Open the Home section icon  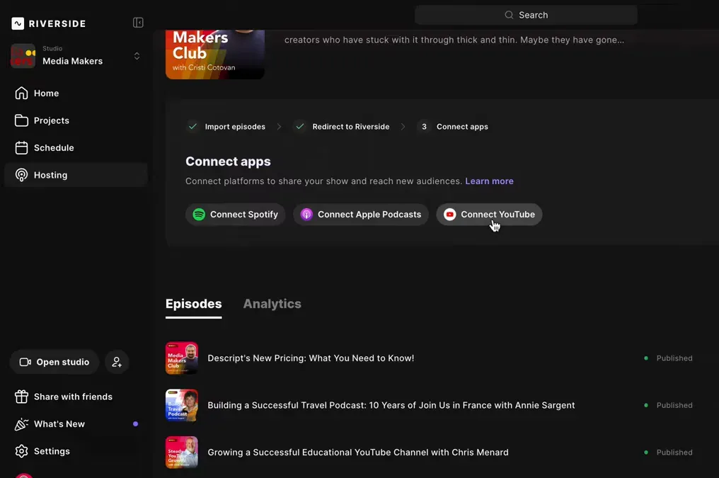click(x=22, y=93)
